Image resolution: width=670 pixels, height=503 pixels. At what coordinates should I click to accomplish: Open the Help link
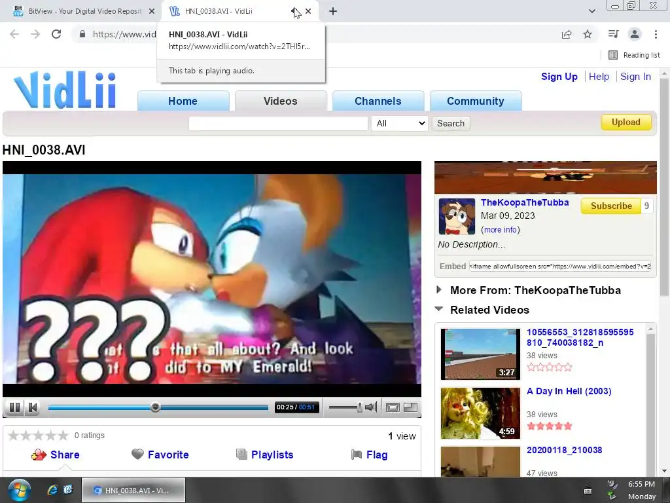coord(599,77)
